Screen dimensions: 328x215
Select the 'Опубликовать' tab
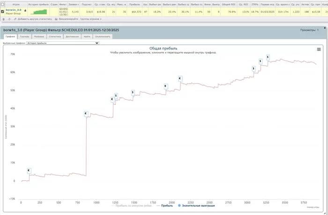pyautogui.click(x=103, y=37)
